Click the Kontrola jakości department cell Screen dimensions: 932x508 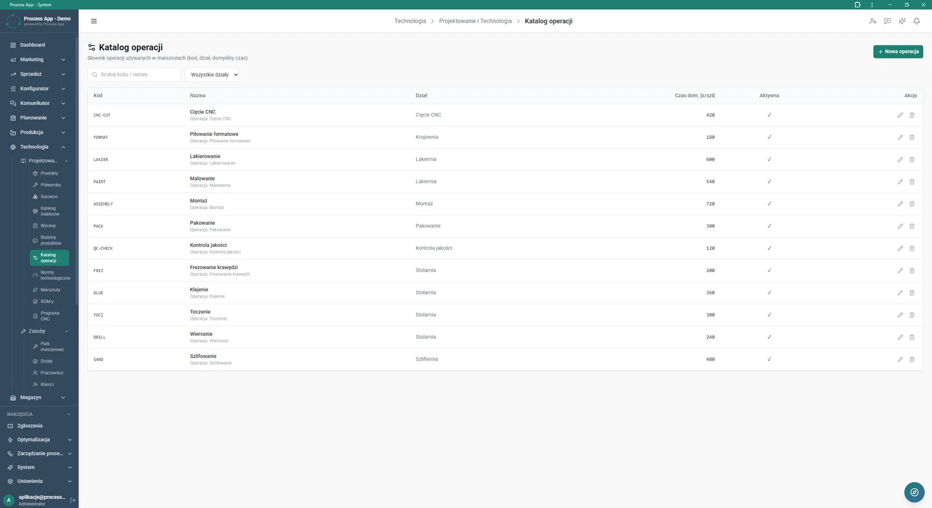coord(434,248)
